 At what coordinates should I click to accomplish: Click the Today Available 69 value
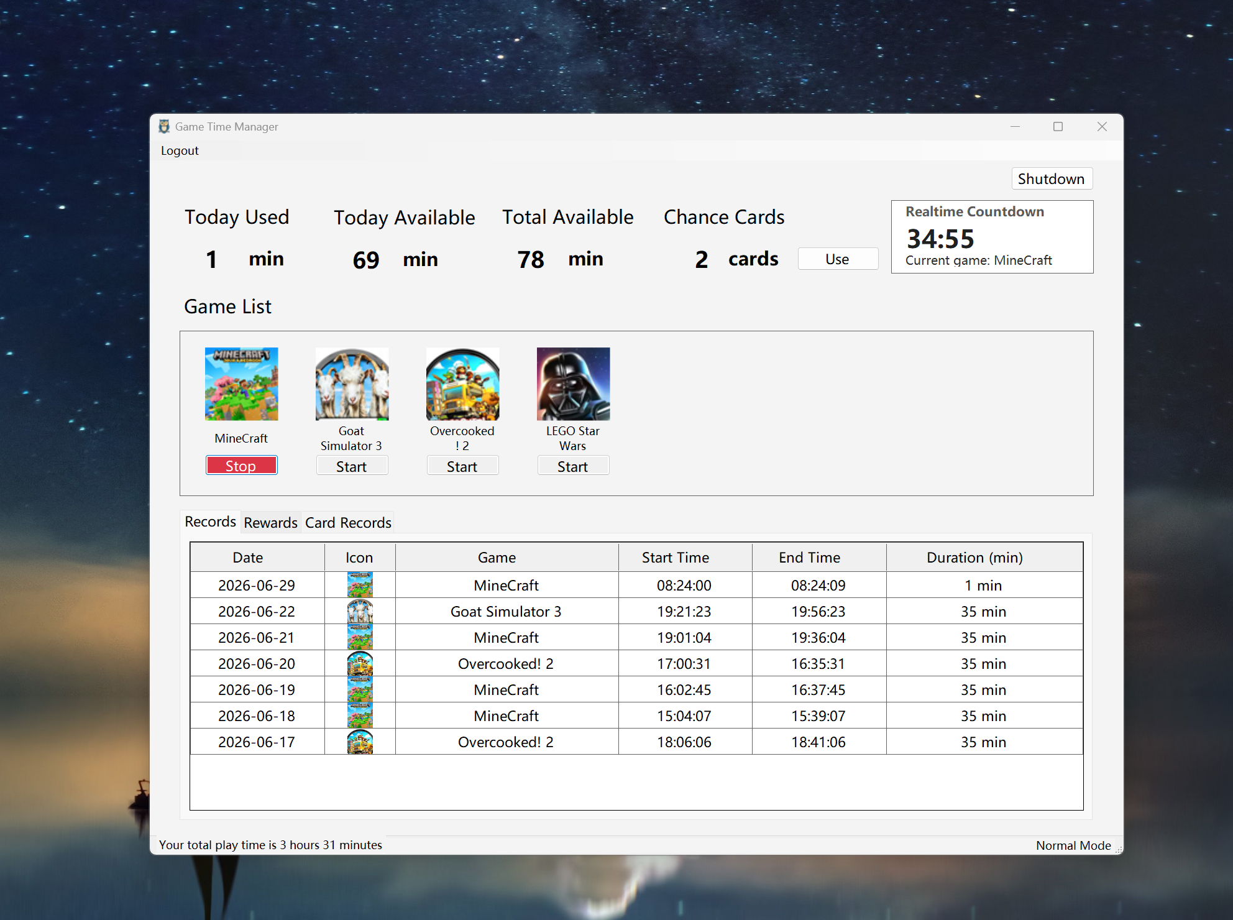click(x=366, y=260)
